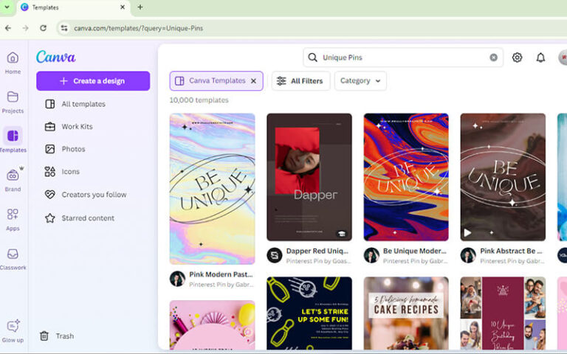Open the Pink Abstract Be Unique thumbnail
The image size is (567, 354).
(503, 177)
